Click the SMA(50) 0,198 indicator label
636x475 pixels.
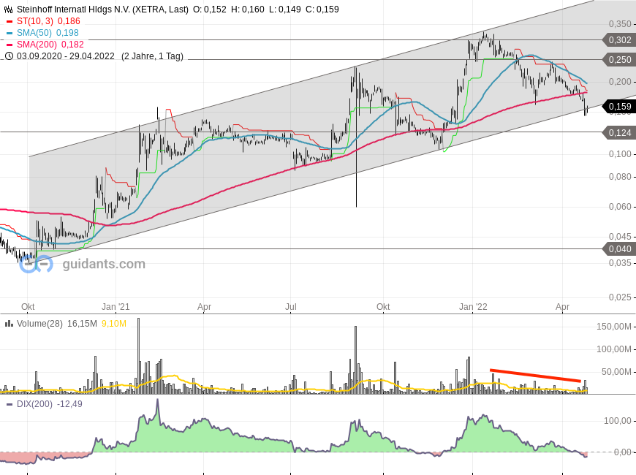coord(48,33)
